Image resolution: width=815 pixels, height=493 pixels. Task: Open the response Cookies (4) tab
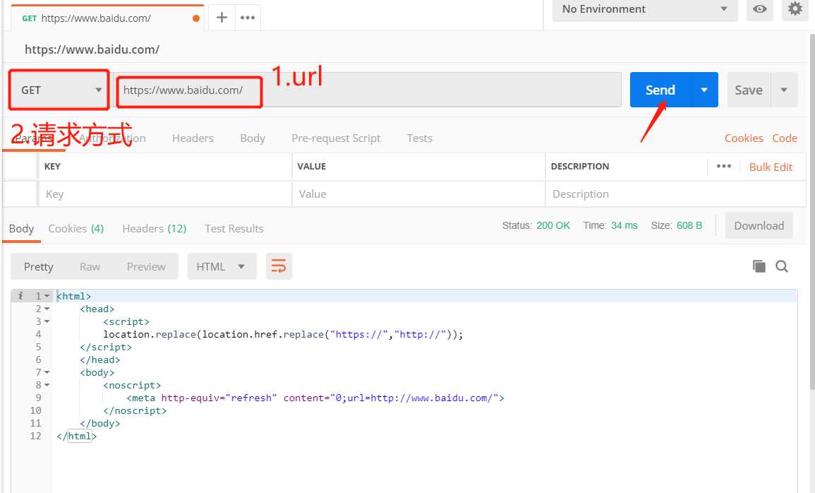(76, 229)
